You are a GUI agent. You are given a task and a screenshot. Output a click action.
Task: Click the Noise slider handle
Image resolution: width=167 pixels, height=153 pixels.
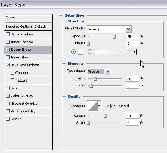coord(88,43)
